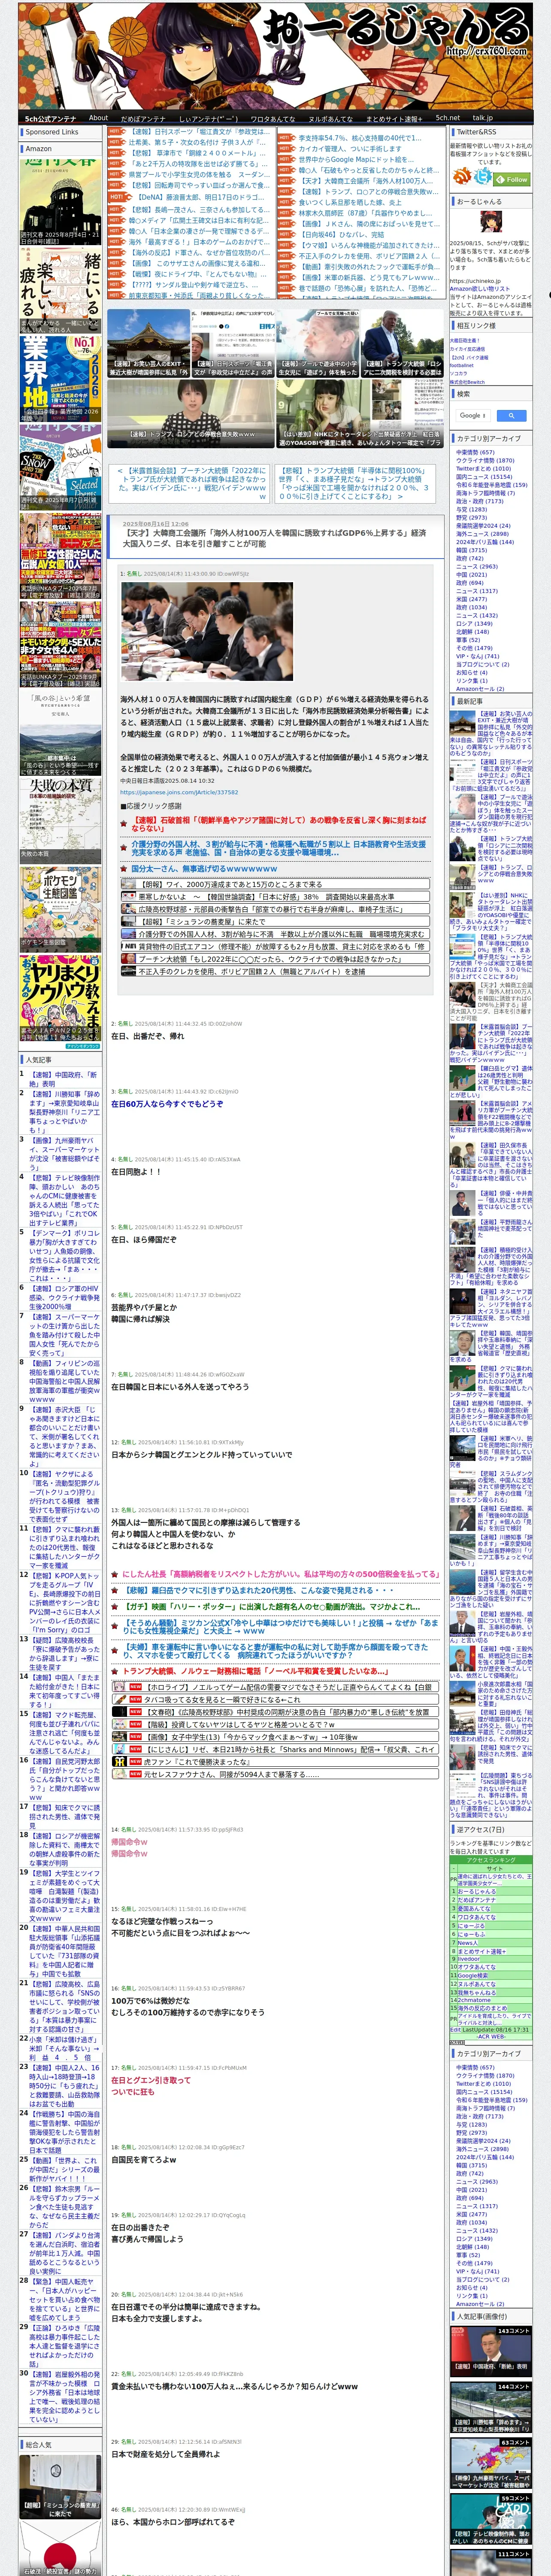Image resolution: width=551 pixels, height=2576 pixels.
Task: Open popular article 【画像】九州豪雨ヤバイ
Action: pos(63,1153)
